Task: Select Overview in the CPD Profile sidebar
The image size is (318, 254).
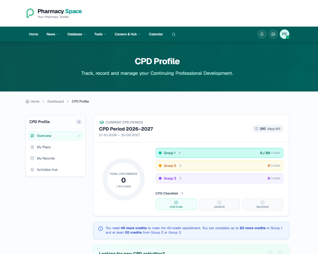Action: [x=56, y=136]
